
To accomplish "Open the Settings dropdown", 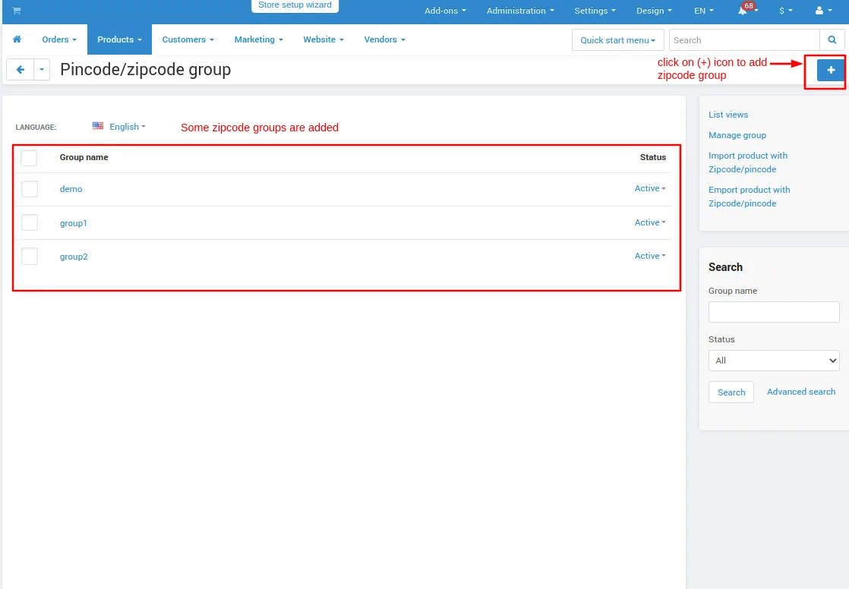I will click(x=595, y=11).
